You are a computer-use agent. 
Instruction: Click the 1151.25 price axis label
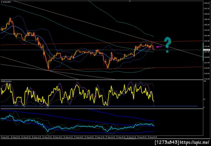[x=207, y=8]
